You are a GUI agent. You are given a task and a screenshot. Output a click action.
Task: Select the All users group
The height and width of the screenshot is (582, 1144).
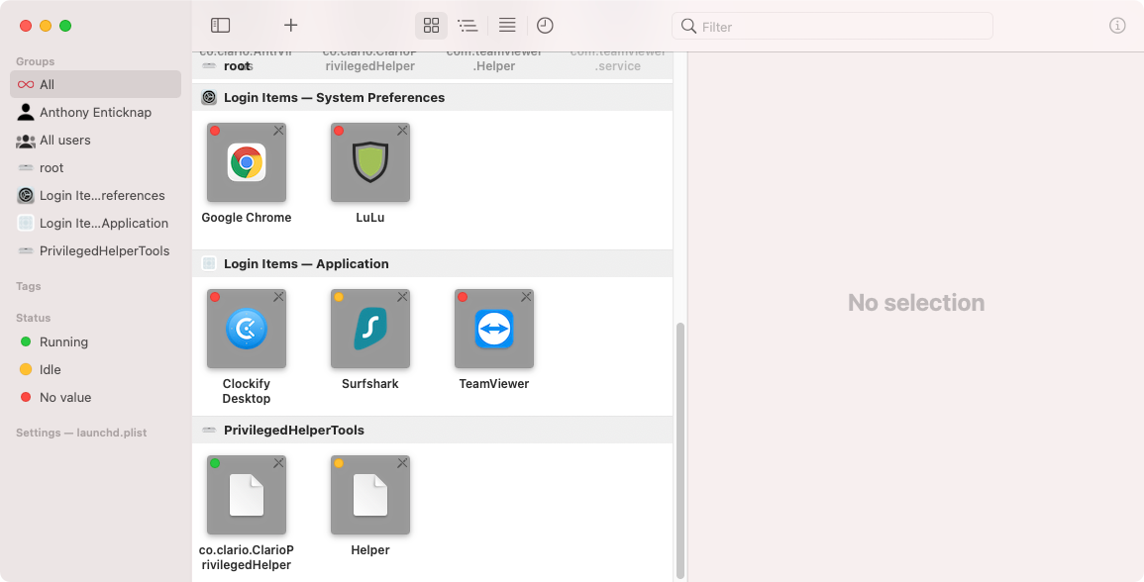(95, 140)
